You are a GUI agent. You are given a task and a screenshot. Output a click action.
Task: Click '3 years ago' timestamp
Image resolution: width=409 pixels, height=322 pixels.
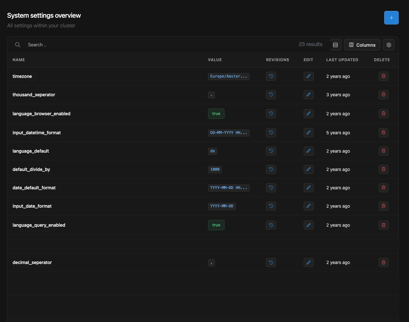click(338, 95)
